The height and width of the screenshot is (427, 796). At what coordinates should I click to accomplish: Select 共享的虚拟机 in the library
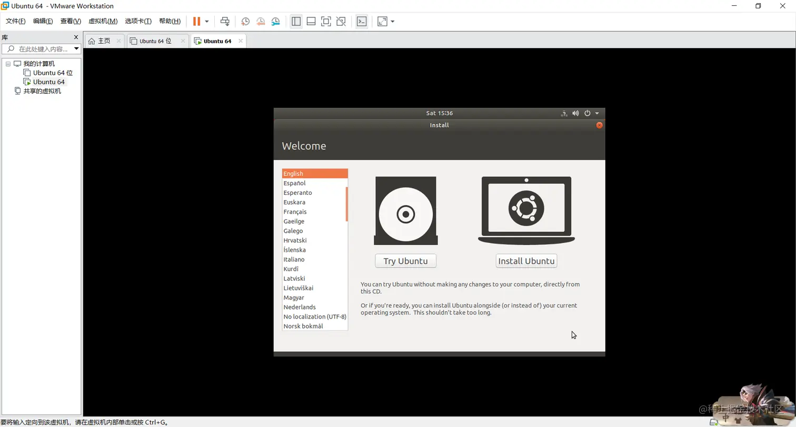tap(42, 91)
